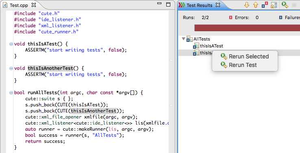This screenshot has width=300, height=153.
Task: Collapse the AllTests suite node
Action: tap(183, 39)
